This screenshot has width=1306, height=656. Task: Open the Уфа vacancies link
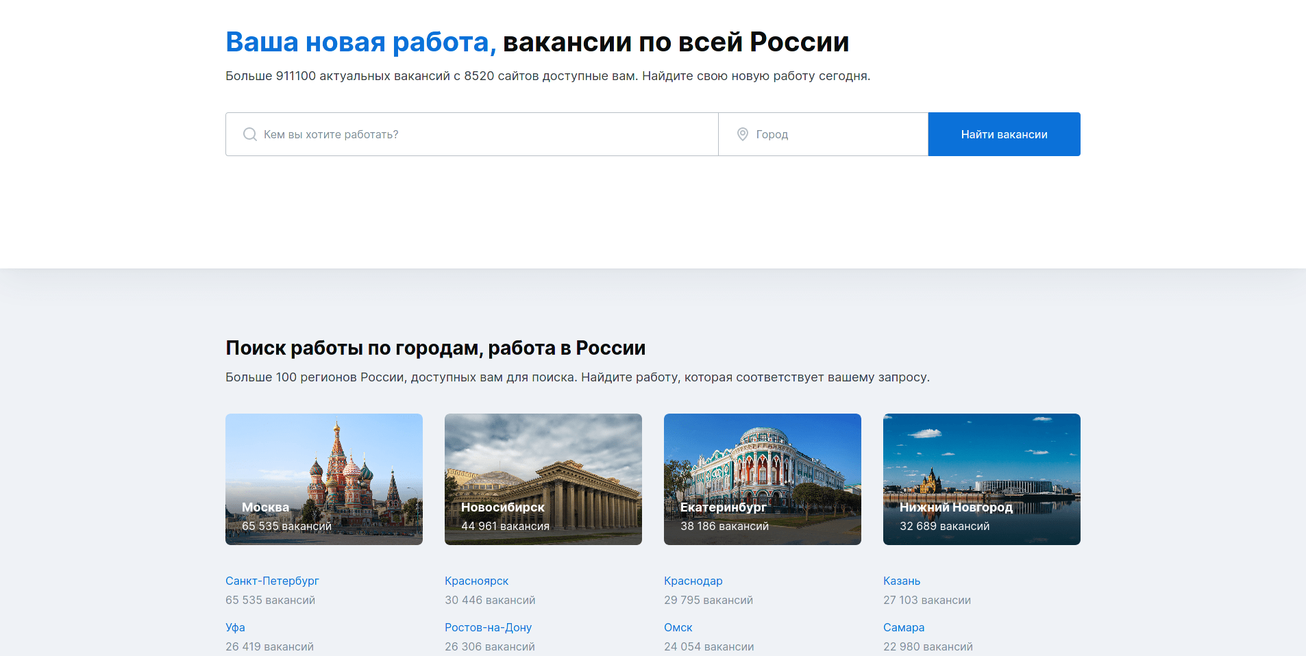tap(235, 627)
